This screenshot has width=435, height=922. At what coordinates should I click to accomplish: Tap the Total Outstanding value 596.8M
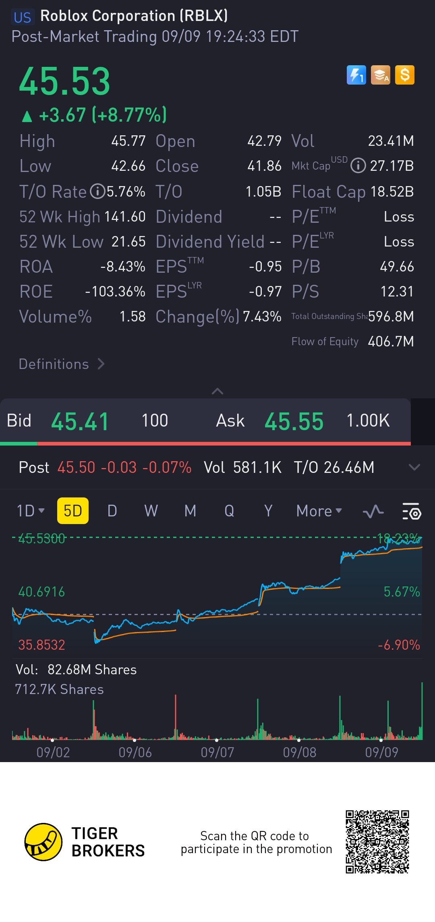[x=391, y=317]
